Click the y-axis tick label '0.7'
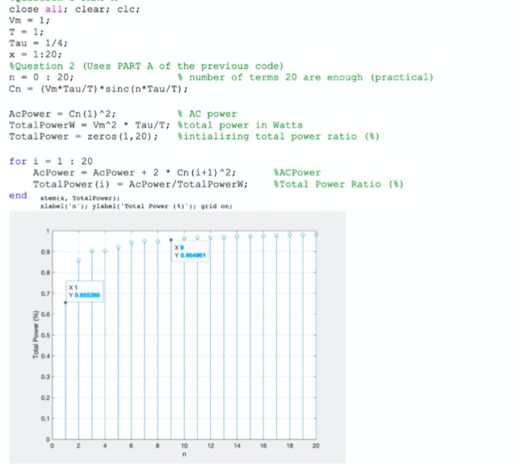Image resolution: width=517 pixels, height=464 pixels. (x=45, y=293)
